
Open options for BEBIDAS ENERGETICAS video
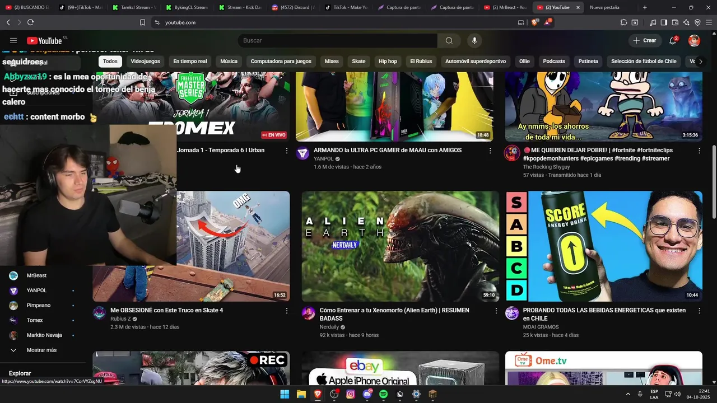point(699,311)
